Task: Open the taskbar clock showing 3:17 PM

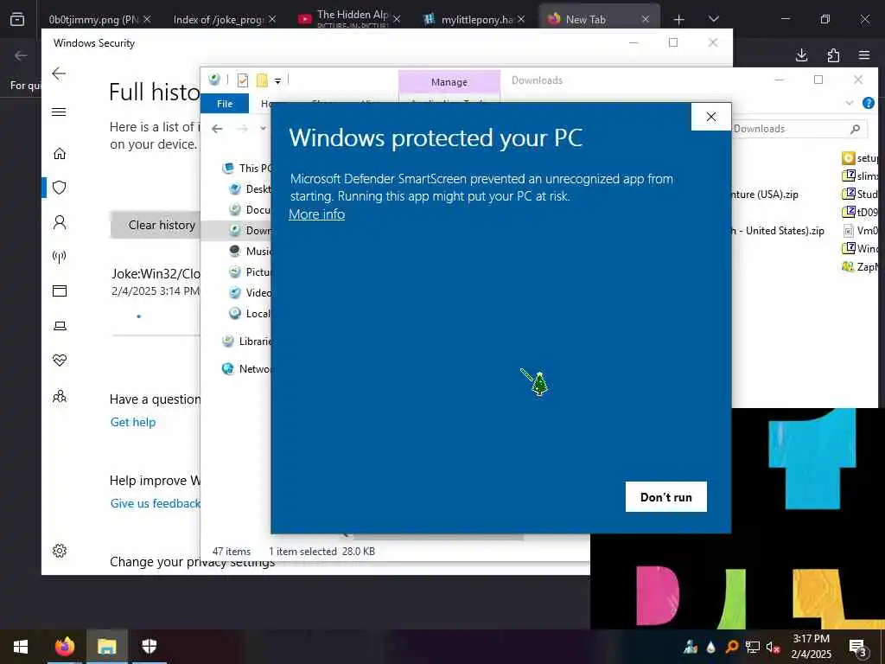Action: coord(811,647)
